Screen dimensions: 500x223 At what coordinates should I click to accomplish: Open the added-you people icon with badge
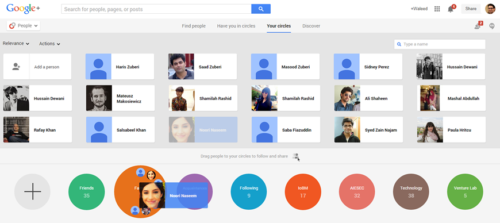tap(478, 25)
